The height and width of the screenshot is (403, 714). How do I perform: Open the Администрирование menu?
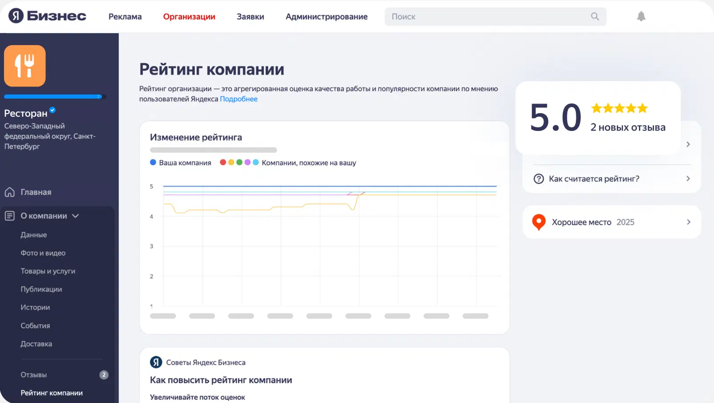[327, 16]
